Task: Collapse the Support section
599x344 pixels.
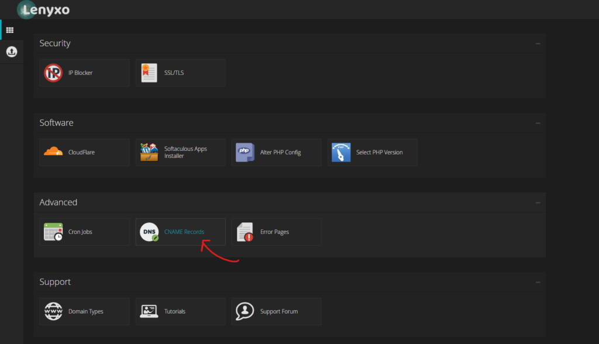Action: 538,282
